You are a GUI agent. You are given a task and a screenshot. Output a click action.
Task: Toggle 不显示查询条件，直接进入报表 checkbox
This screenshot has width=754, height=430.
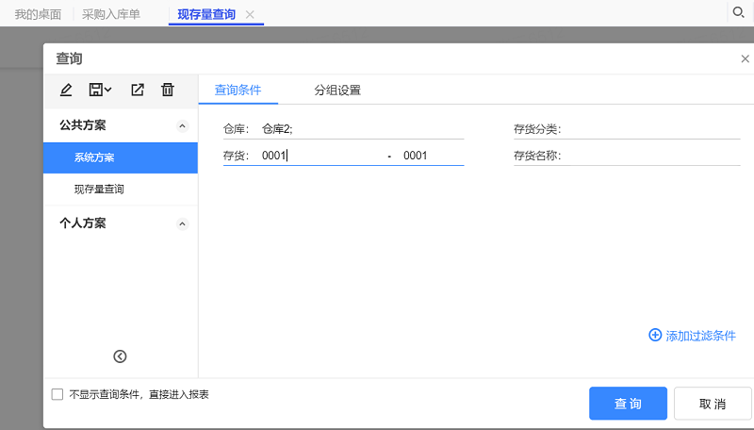(57, 394)
